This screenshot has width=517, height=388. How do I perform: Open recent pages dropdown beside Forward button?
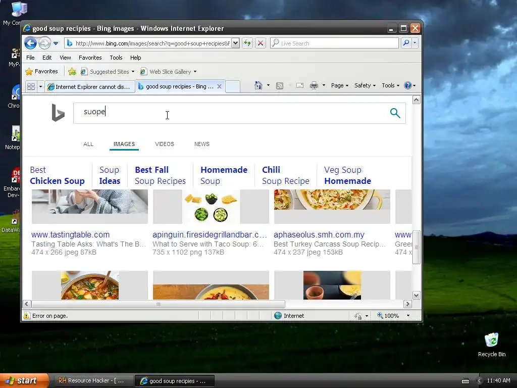(x=56, y=43)
